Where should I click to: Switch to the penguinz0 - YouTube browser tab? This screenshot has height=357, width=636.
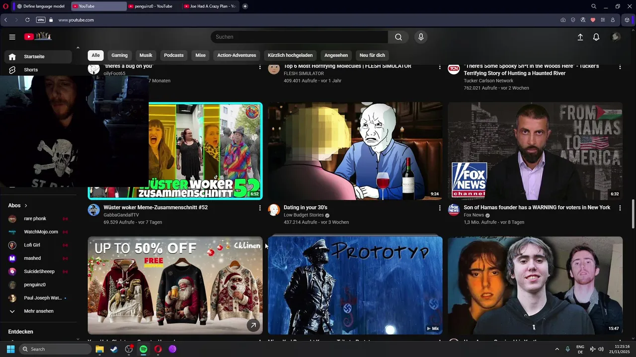[x=153, y=6]
